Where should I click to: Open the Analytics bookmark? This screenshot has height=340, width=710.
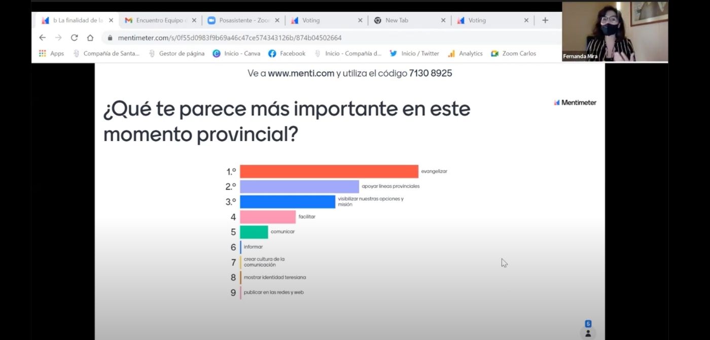(x=465, y=53)
